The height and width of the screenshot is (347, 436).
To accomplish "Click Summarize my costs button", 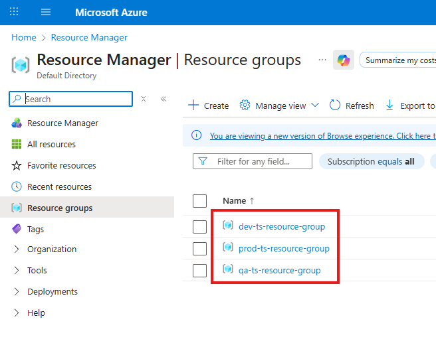I will coord(398,60).
